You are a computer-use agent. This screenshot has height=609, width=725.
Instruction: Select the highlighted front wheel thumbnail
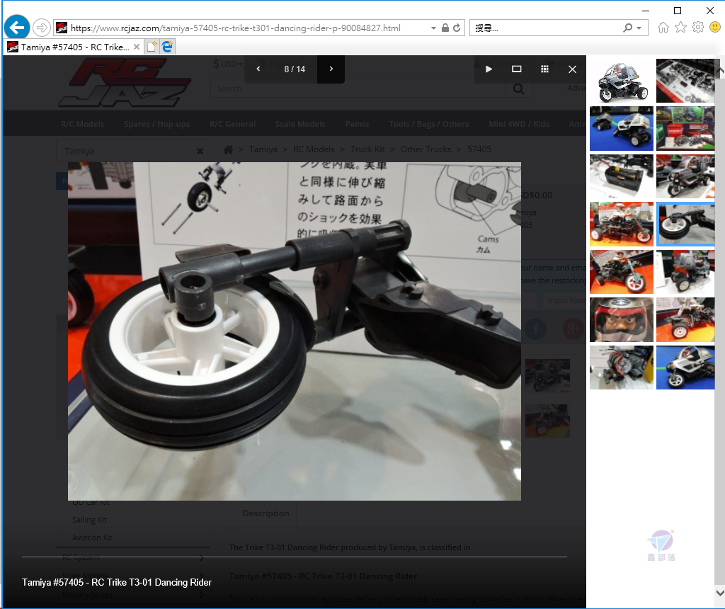coord(685,224)
